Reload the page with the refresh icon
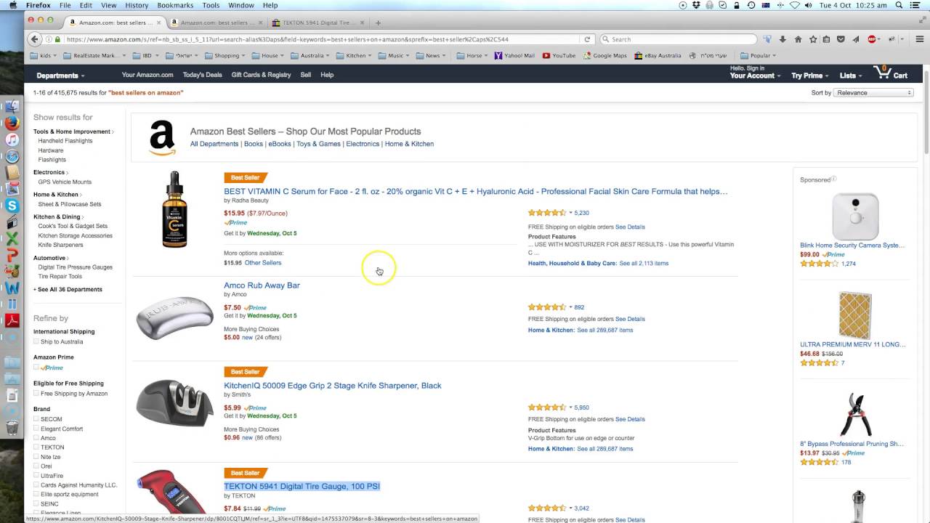Screen dimensions: 930x523 point(587,39)
